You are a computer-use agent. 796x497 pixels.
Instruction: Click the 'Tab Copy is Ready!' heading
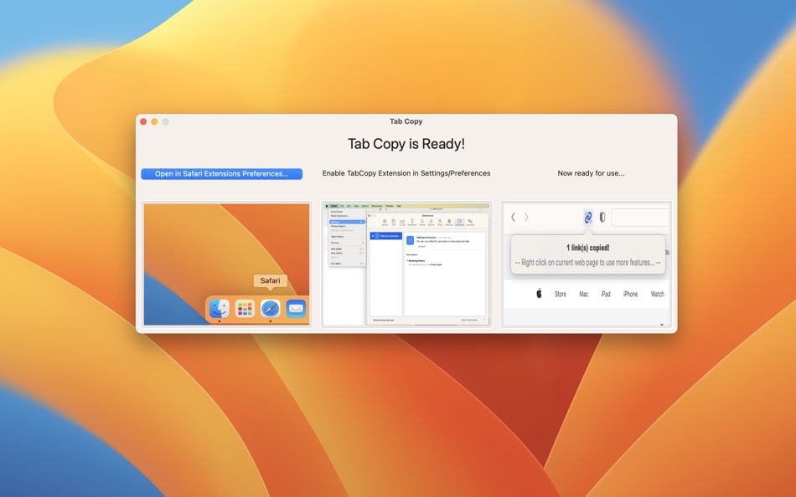[406, 144]
